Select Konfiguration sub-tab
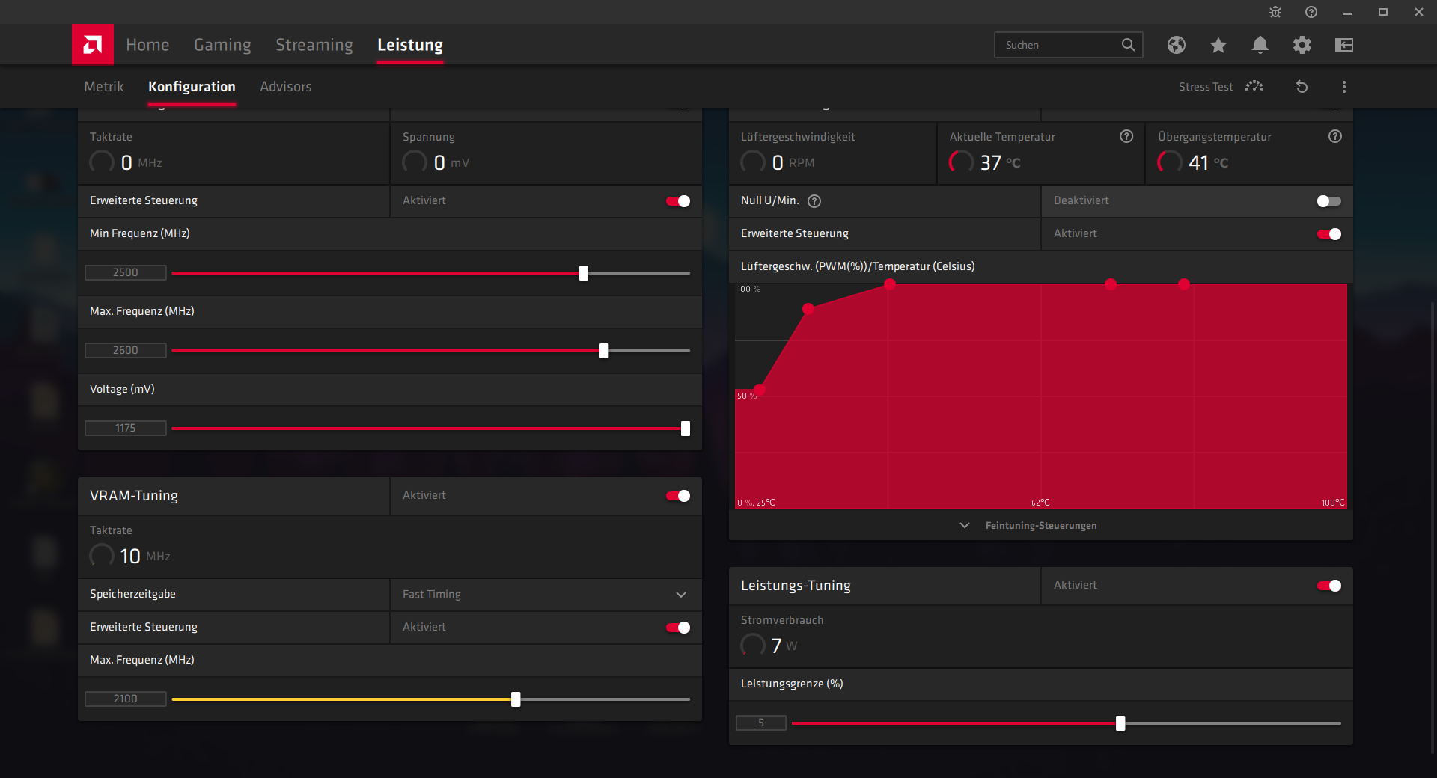This screenshot has height=778, width=1437. coord(192,87)
